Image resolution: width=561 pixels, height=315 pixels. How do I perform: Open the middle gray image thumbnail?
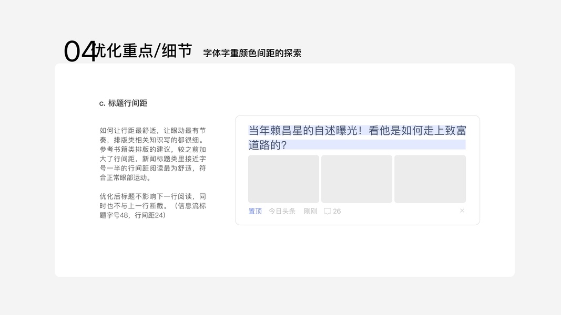(x=356, y=179)
